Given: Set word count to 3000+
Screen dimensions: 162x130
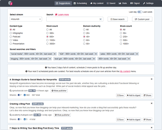Looking at the screenshot, I should [x=47, y=44].
